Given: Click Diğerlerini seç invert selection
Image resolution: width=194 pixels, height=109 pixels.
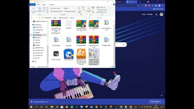Looking at the screenshot, I should pos(102,12).
